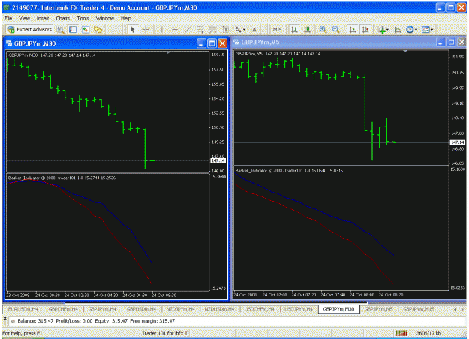The image size is (469, 339).
Task: Switch to the GBPCHFm,H4 chart tab
Action: (x=63, y=309)
